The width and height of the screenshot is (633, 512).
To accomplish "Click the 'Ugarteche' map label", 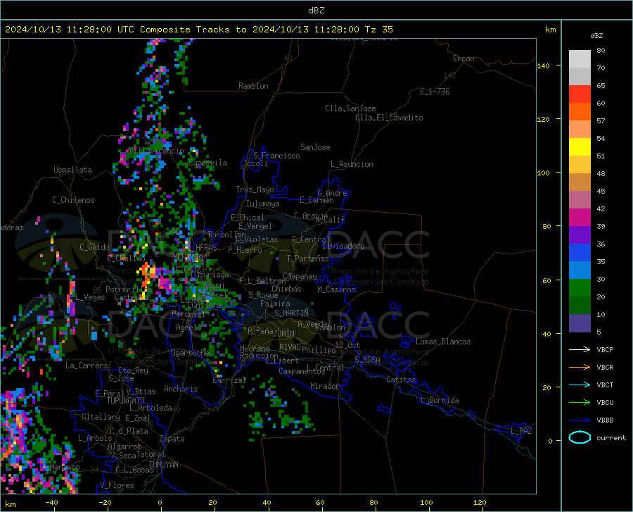I will click(190, 353).
